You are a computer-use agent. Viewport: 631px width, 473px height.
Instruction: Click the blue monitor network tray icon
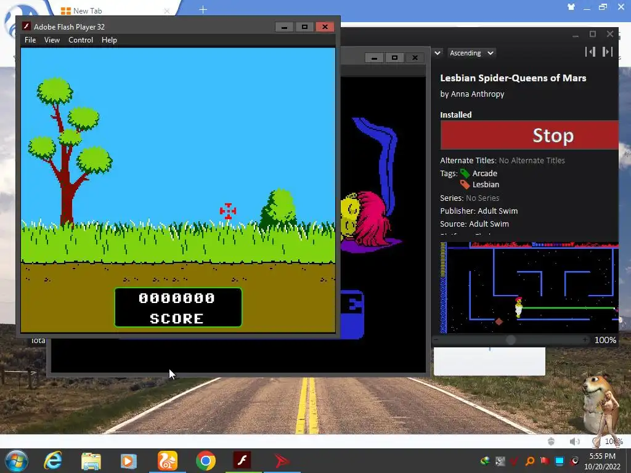click(x=560, y=461)
